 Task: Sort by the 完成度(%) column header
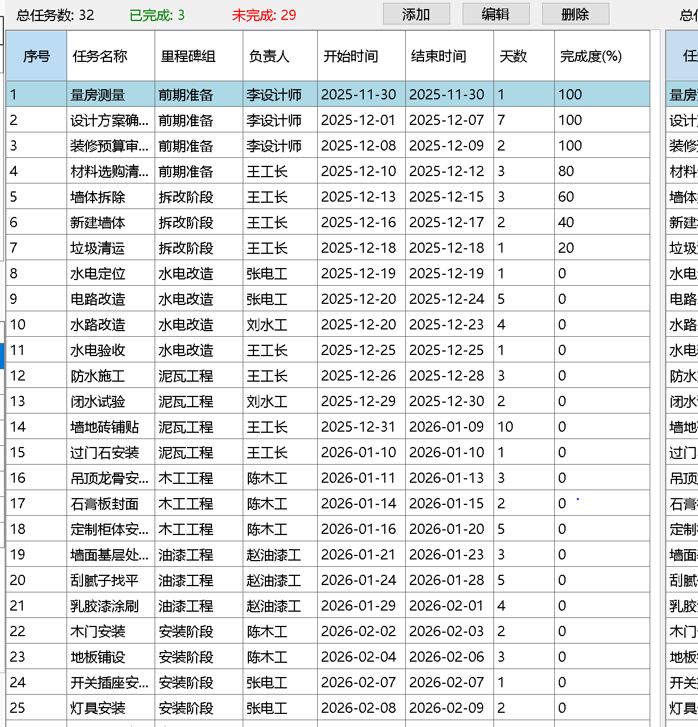601,56
